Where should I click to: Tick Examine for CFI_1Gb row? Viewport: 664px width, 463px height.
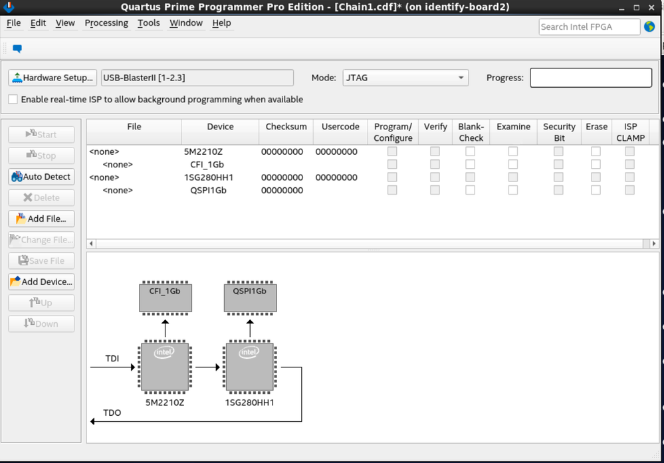pyautogui.click(x=513, y=164)
